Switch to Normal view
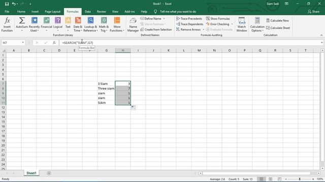Screen dimensions: 325x182 262,179
